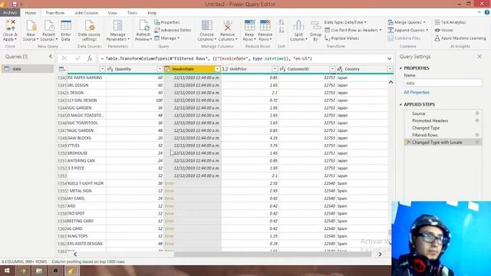
Task: Switch to the Home tab
Action: pos(31,13)
